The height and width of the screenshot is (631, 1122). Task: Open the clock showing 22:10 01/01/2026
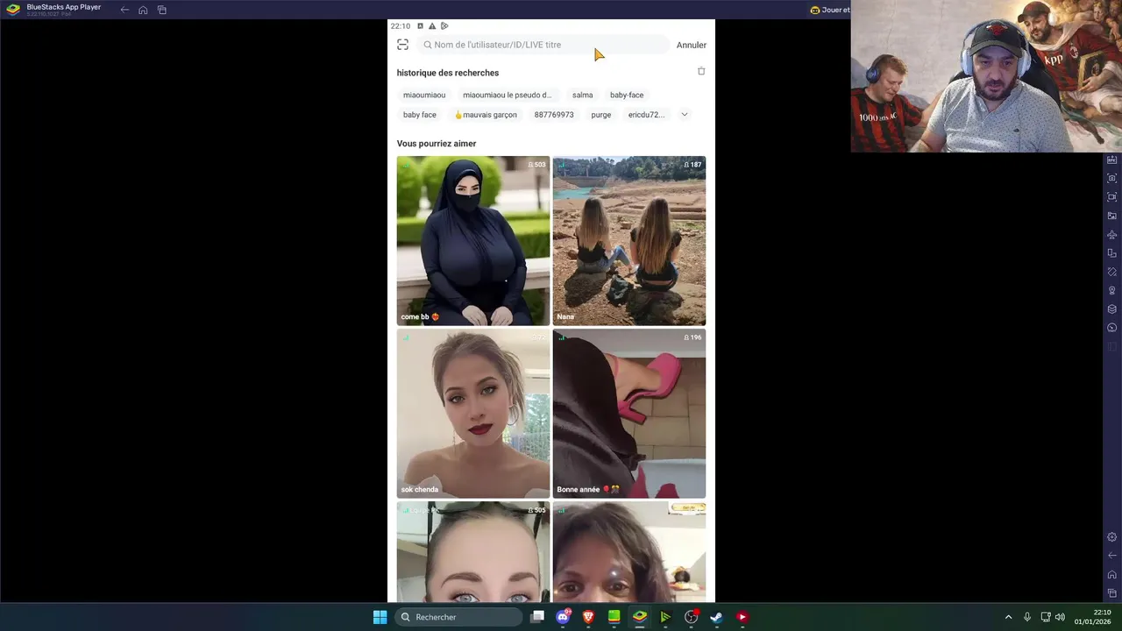1093,617
